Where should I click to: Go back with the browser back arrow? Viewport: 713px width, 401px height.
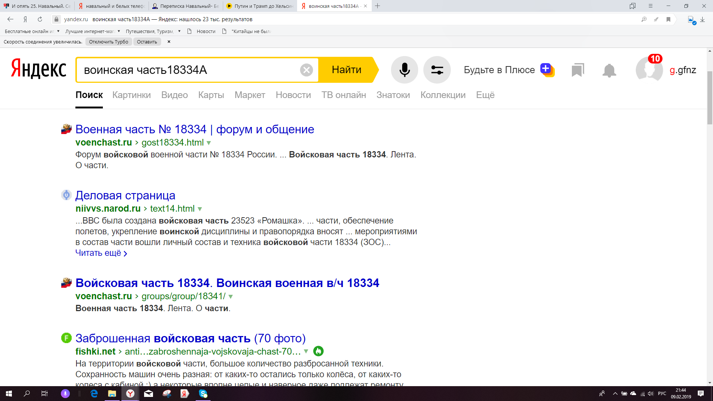pos(10,19)
